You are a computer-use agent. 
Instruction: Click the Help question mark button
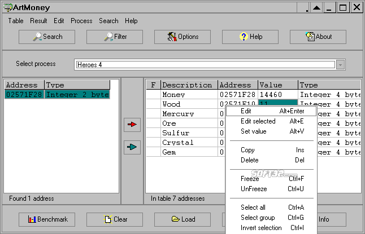(x=250, y=37)
